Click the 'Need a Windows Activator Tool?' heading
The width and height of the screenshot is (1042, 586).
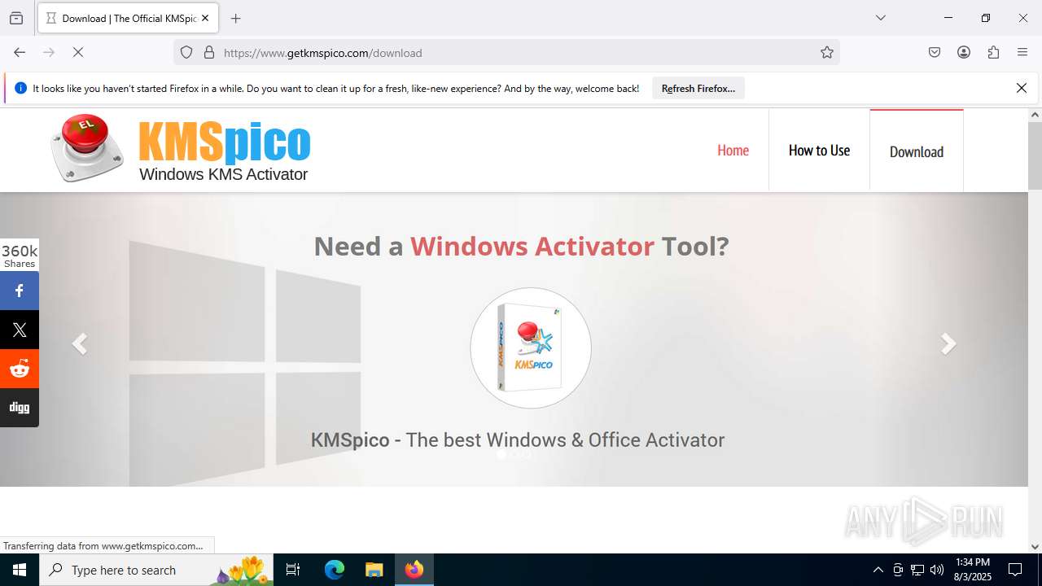point(521,246)
